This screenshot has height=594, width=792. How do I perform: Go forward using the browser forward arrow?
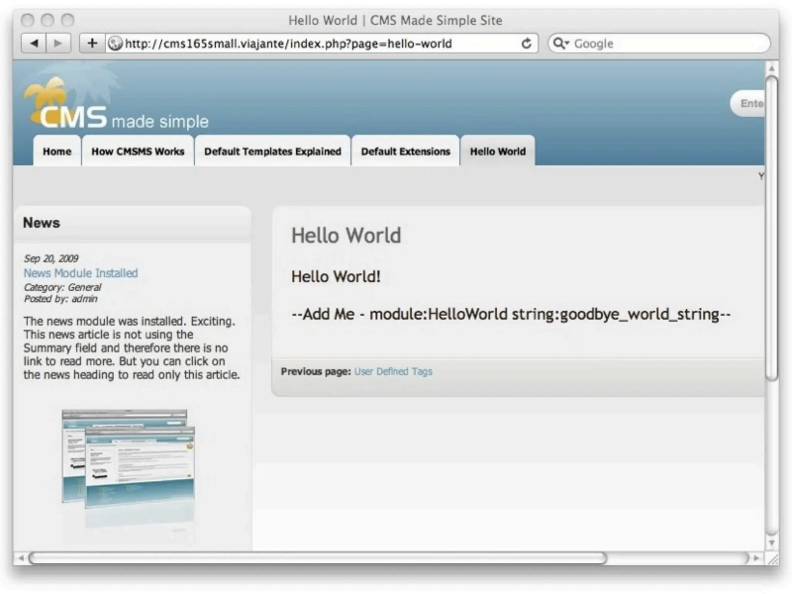pyautogui.click(x=58, y=43)
